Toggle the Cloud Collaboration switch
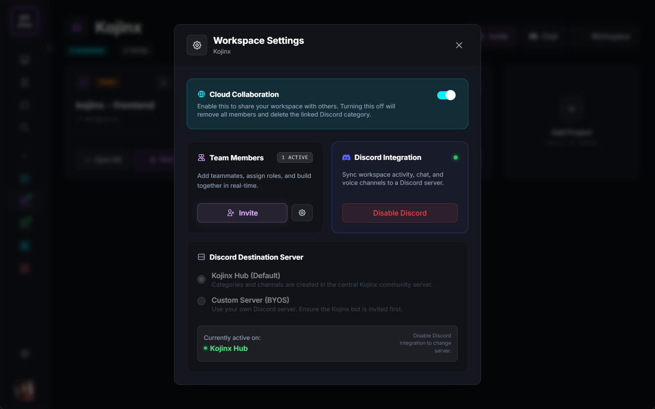655x409 pixels. point(446,95)
